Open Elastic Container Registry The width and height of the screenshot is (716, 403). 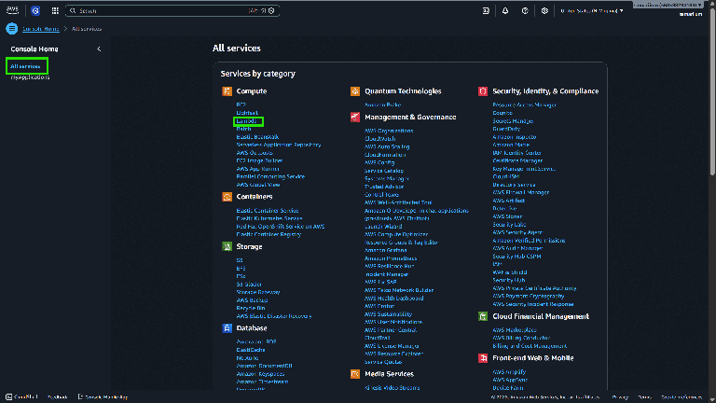pos(268,234)
